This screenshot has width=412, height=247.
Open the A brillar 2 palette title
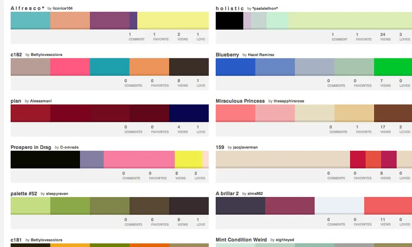pos(227,193)
